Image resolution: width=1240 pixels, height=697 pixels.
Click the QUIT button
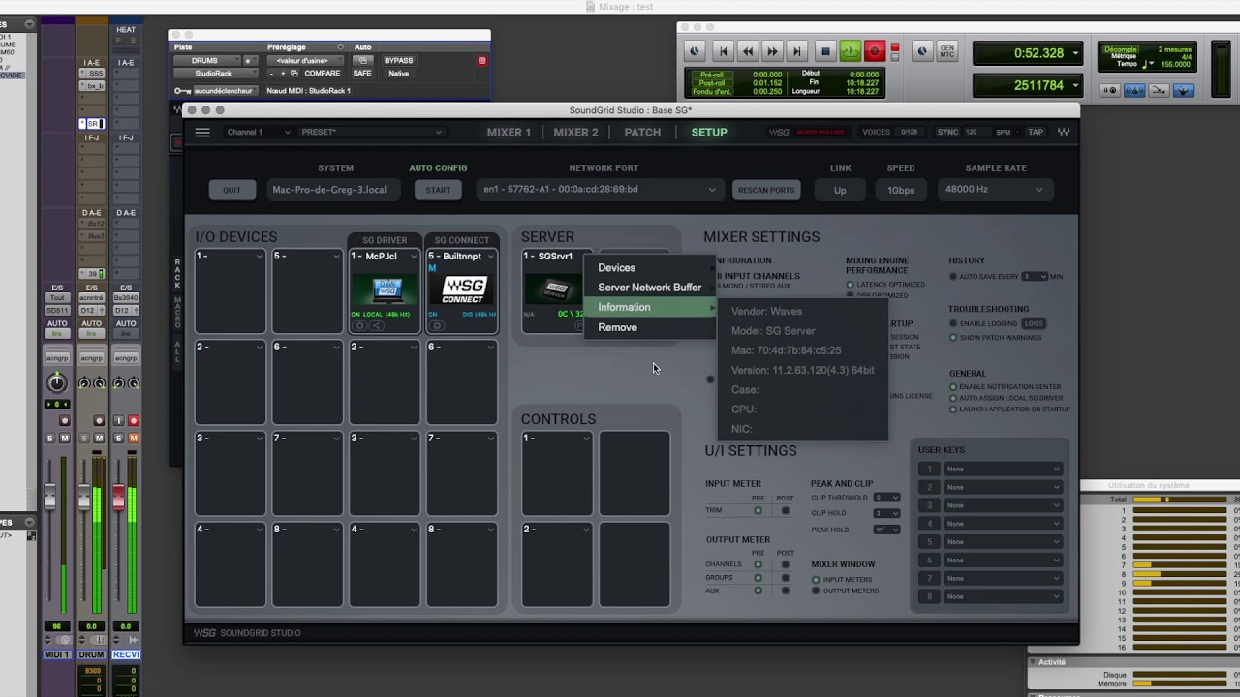232,190
